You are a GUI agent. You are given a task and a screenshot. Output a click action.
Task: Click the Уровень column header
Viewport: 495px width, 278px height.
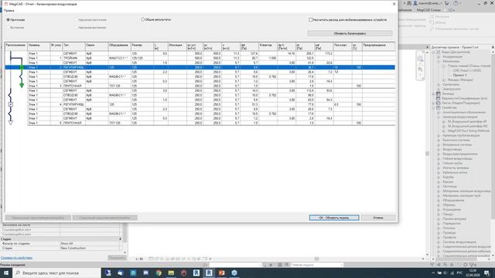[x=39, y=46]
